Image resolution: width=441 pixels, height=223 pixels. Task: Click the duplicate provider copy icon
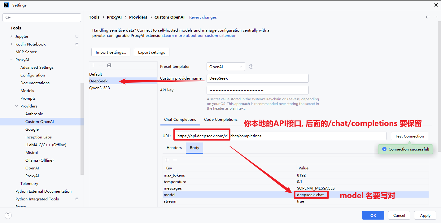click(109, 65)
